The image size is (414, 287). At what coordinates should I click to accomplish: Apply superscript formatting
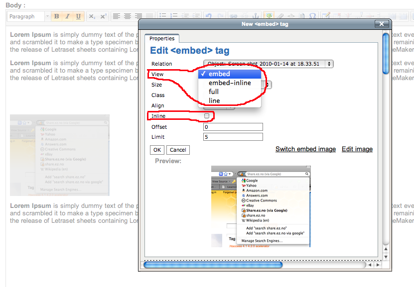click(x=103, y=16)
